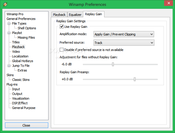Click the -6.0 dB value label
Image resolution: width=175 pixels, height=133 pixels.
(66, 64)
